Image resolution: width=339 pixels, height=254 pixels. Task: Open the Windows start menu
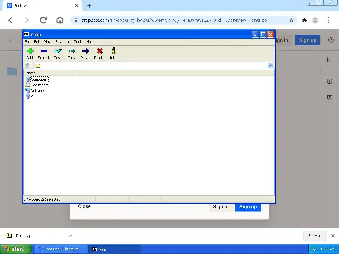tap(16, 249)
